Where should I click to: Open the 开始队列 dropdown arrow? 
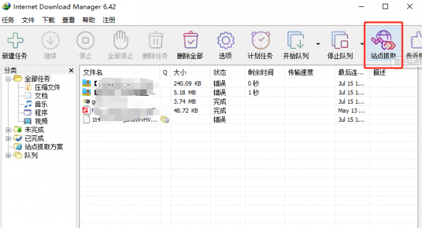click(x=318, y=43)
